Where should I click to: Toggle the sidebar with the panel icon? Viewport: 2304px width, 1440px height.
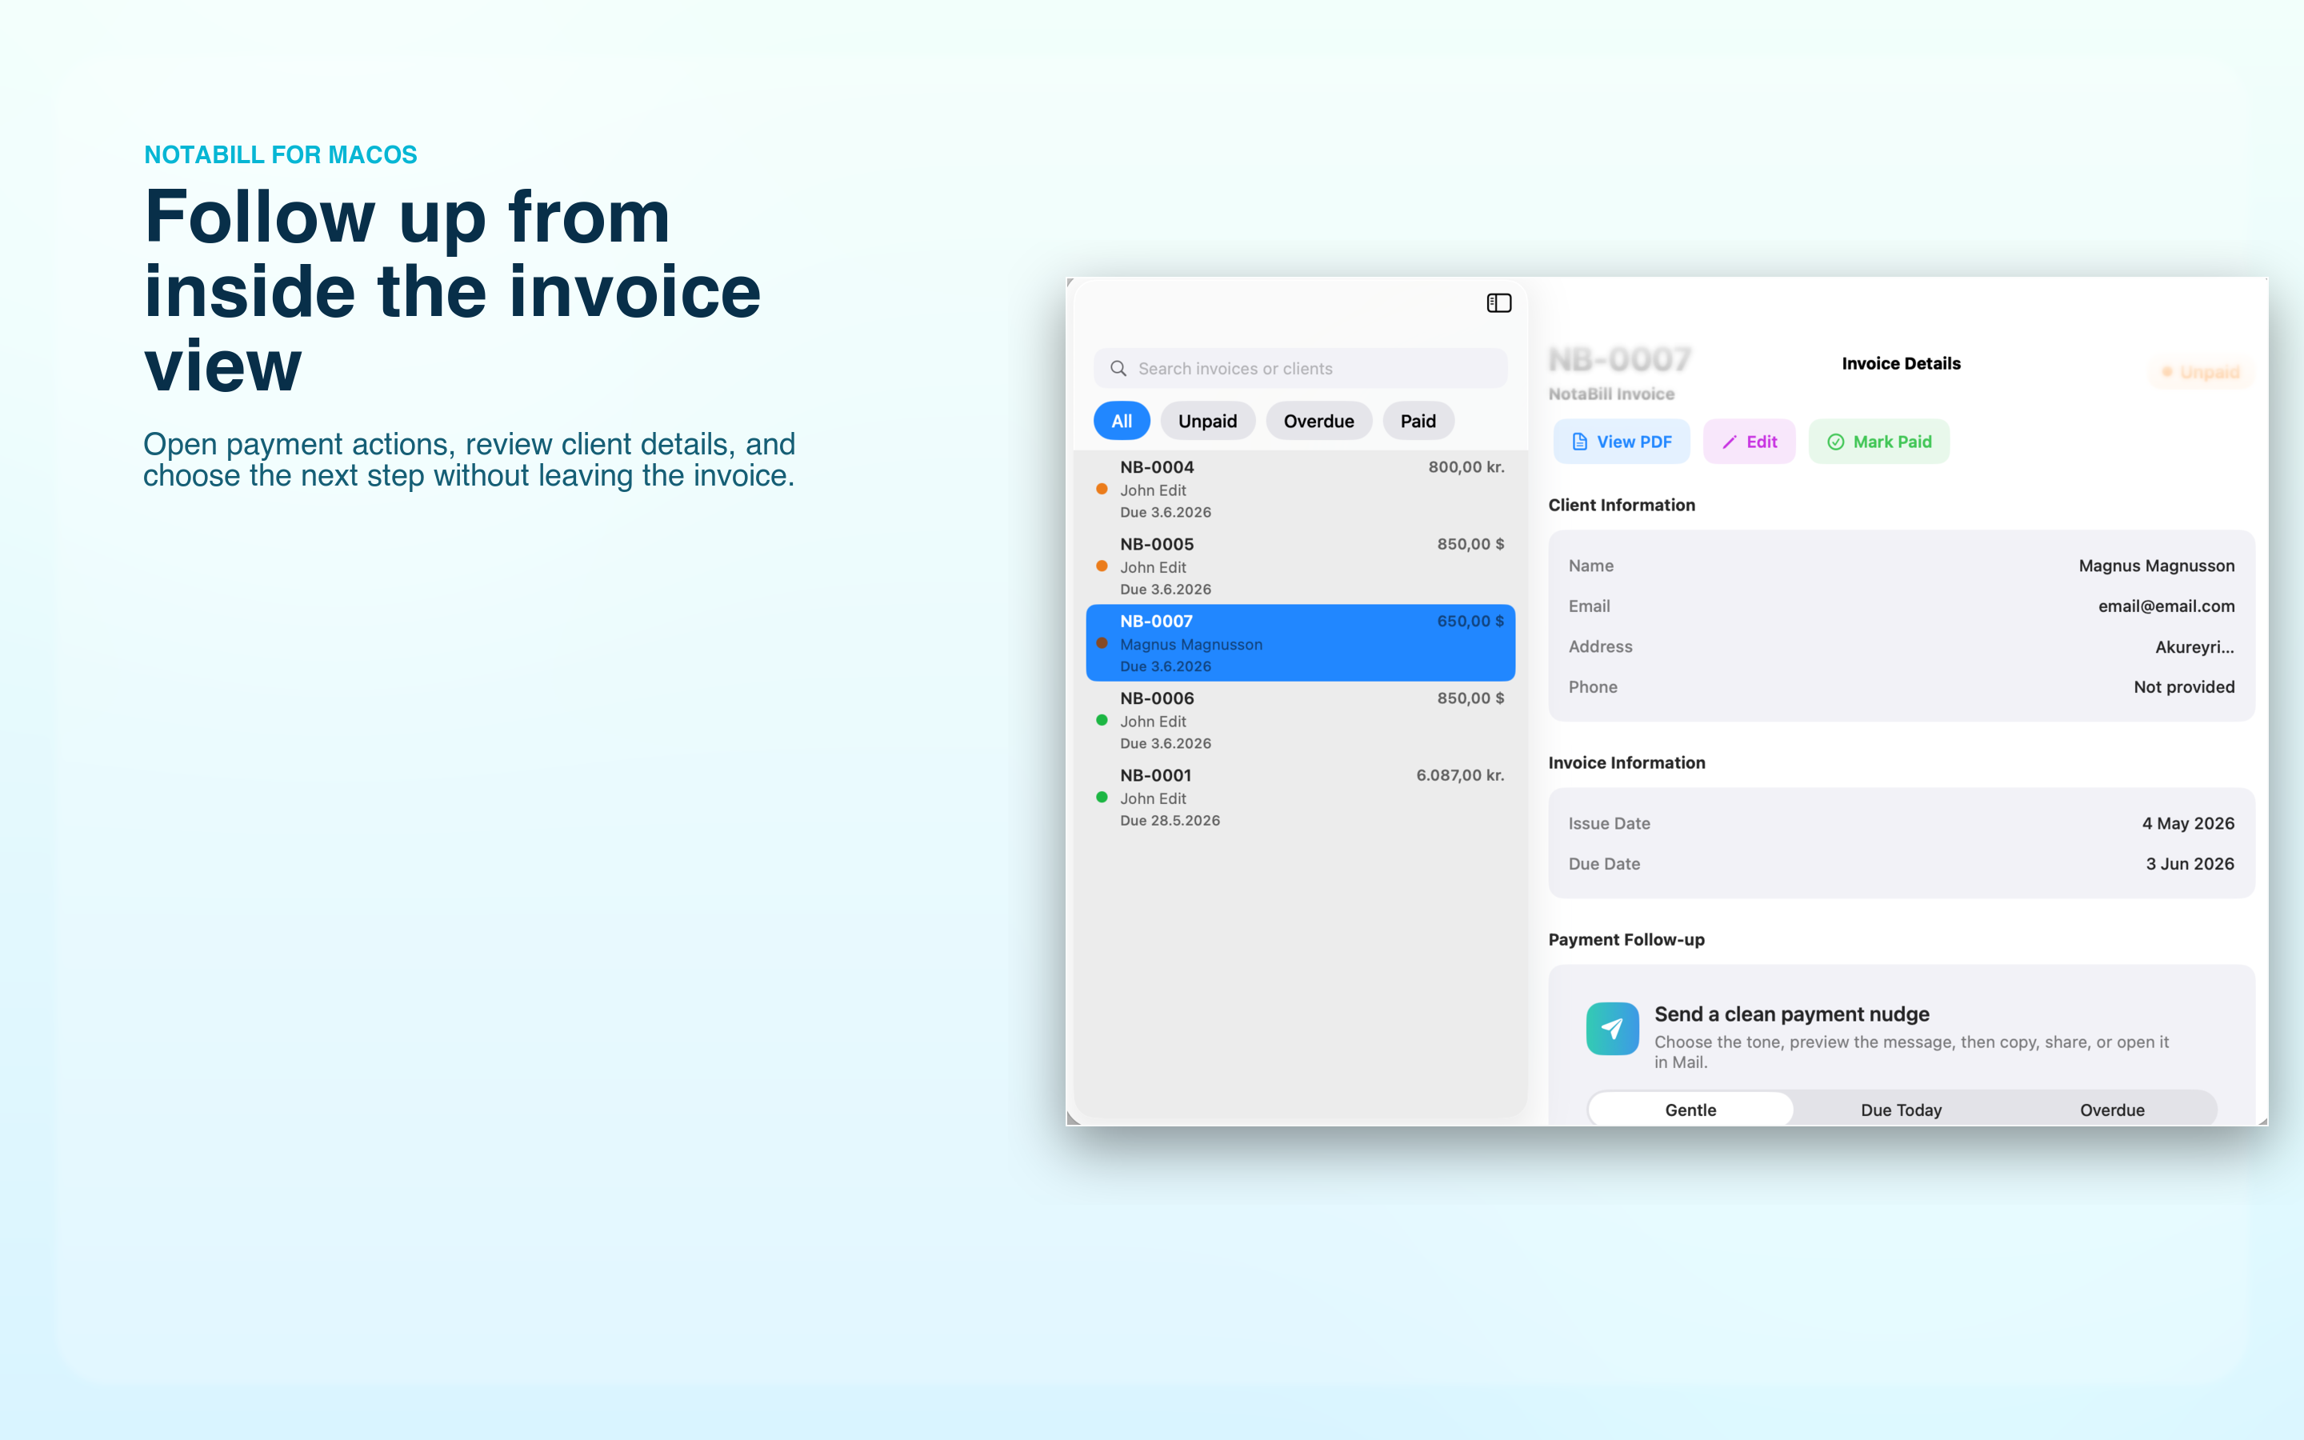1498,303
